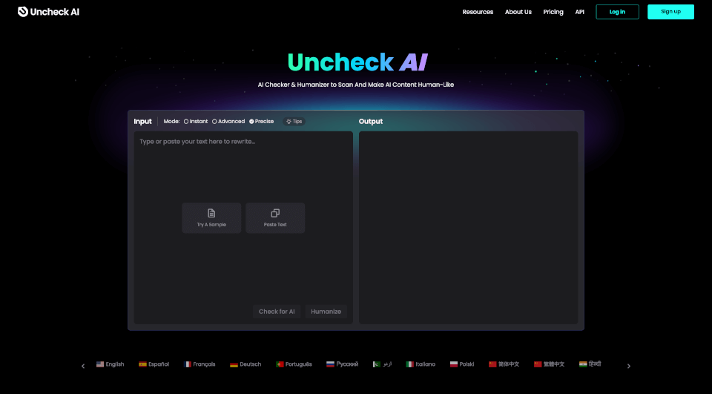Show more languages with right arrow
The width and height of the screenshot is (712, 394).
[x=629, y=366]
